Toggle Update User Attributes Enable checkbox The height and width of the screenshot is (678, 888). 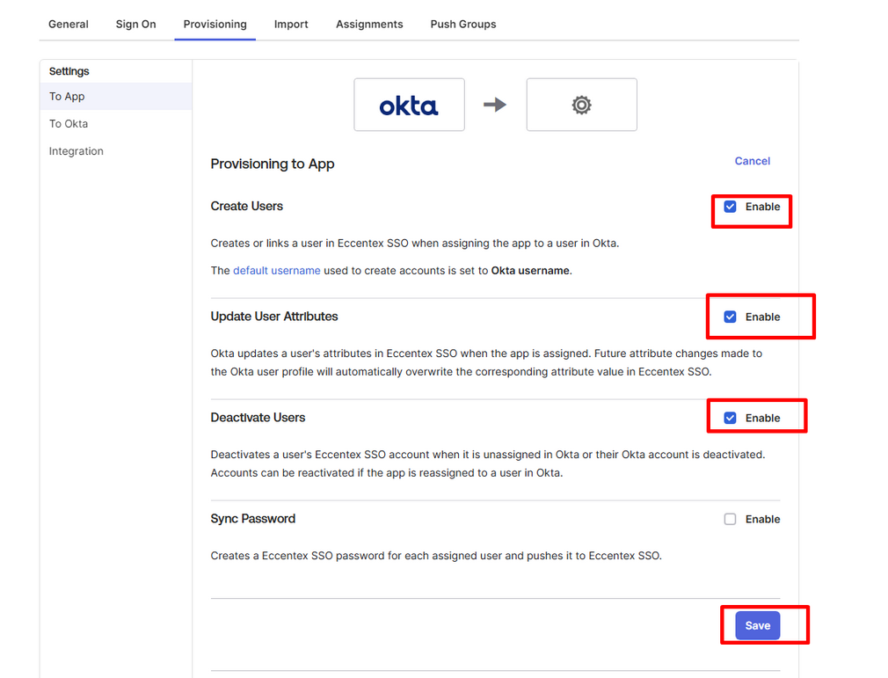pos(730,317)
